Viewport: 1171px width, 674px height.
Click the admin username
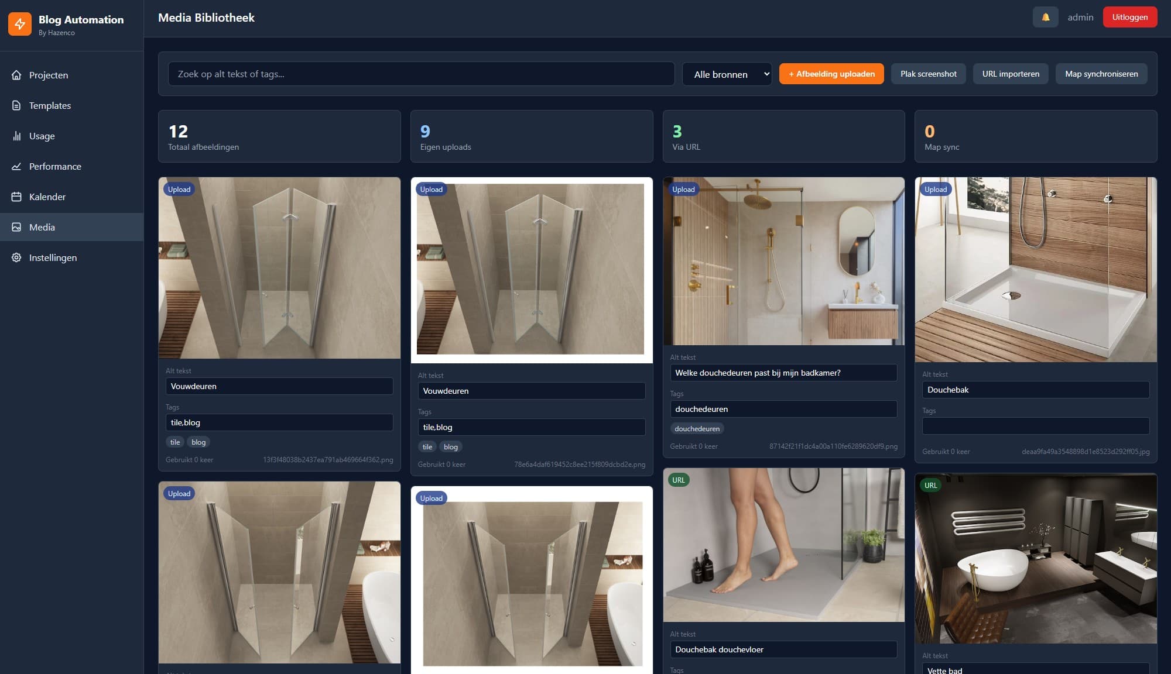[1080, 18]
